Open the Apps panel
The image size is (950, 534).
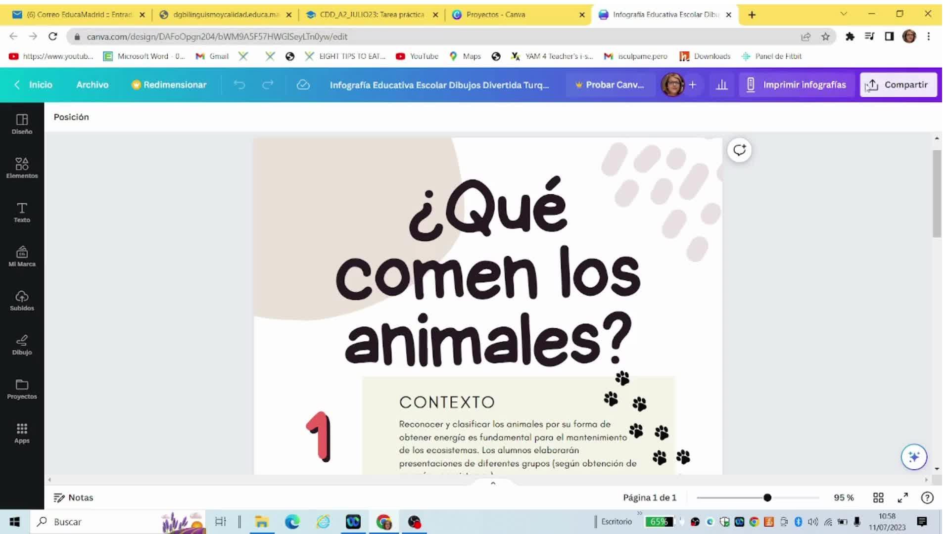click(x=22, y=433)
